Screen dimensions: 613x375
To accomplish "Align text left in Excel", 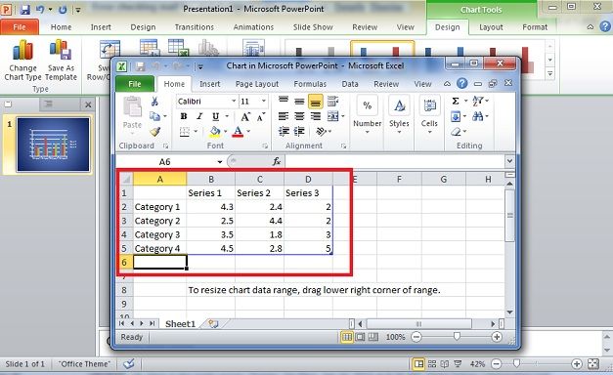I will coord(284,116).
